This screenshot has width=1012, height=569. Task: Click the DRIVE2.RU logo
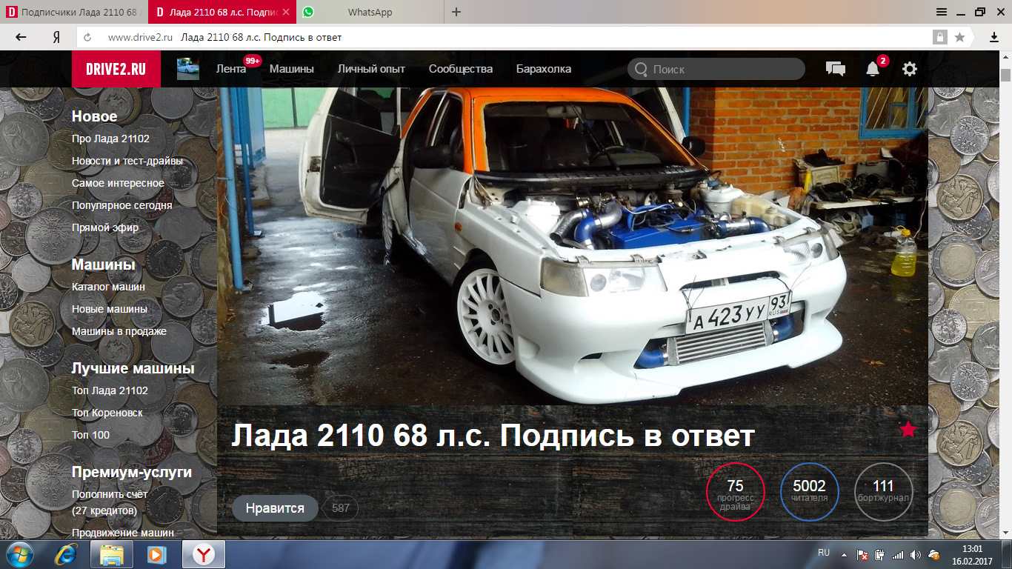click(x=116, y=69)
